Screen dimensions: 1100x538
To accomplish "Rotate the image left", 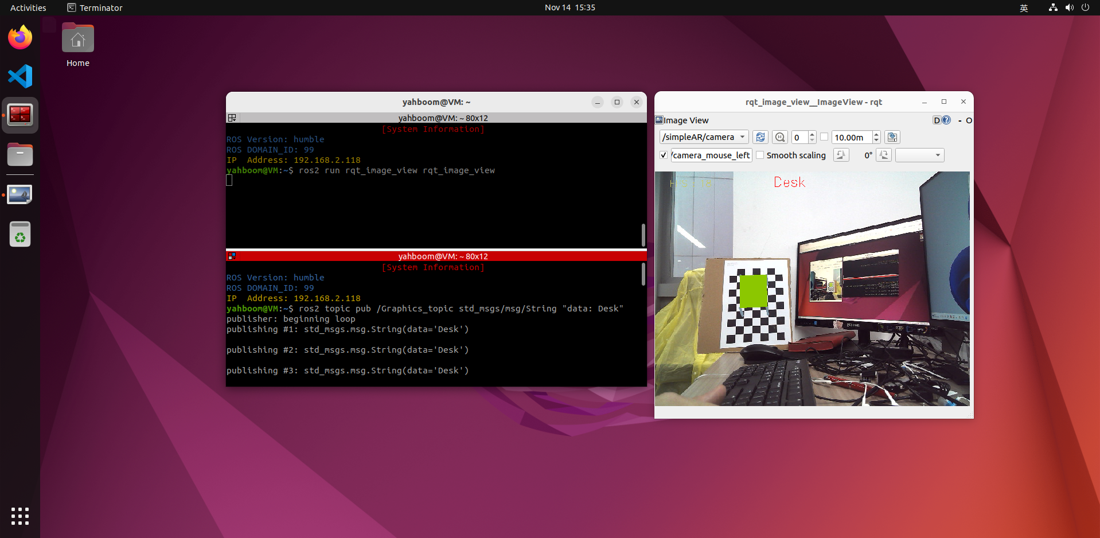I will click(841, 155).
